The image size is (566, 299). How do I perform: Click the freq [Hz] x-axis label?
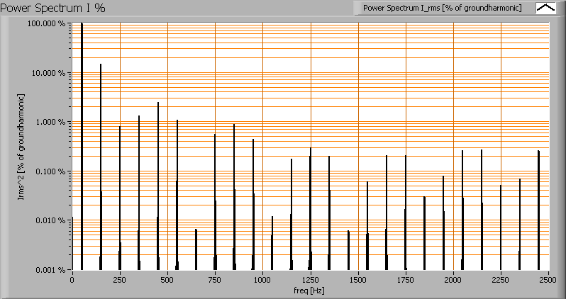(x=309, y=290)
